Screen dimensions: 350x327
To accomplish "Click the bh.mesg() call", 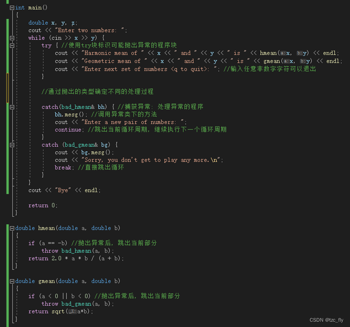I will coord(69,115).
